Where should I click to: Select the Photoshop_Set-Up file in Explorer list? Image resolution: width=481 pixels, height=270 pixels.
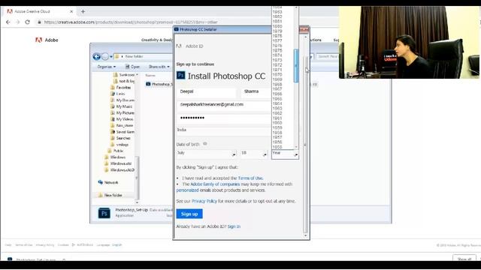pos(159,84)
